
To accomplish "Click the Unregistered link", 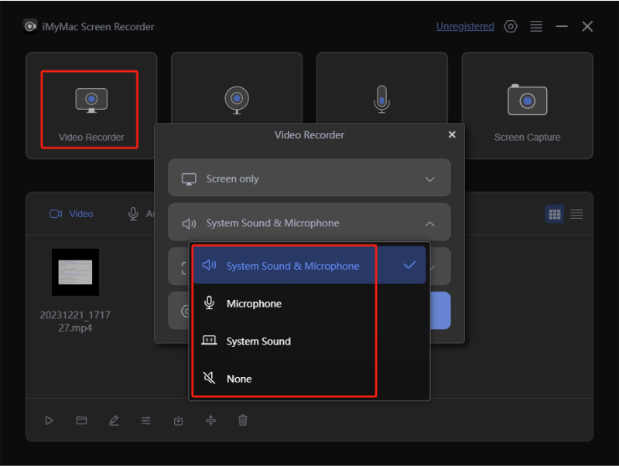I will pos(465,26).
